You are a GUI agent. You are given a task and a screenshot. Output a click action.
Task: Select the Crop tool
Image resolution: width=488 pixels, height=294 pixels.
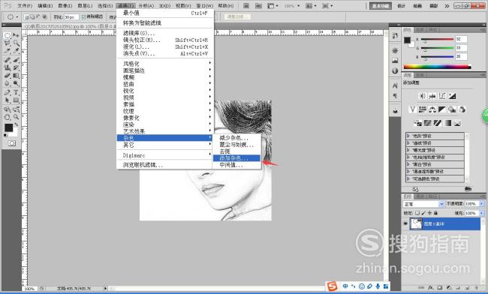[x=8, y=51]
